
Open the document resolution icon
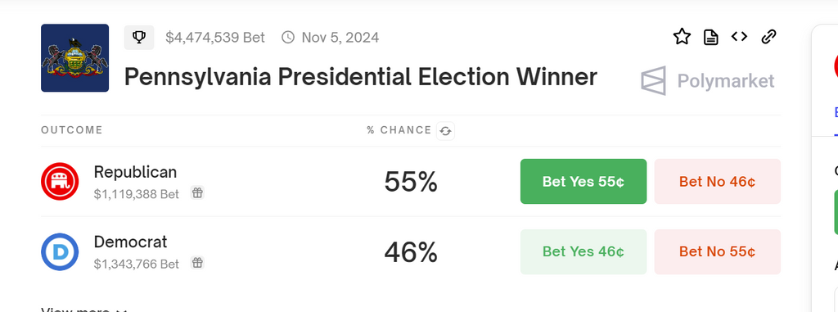pos(710,38)
